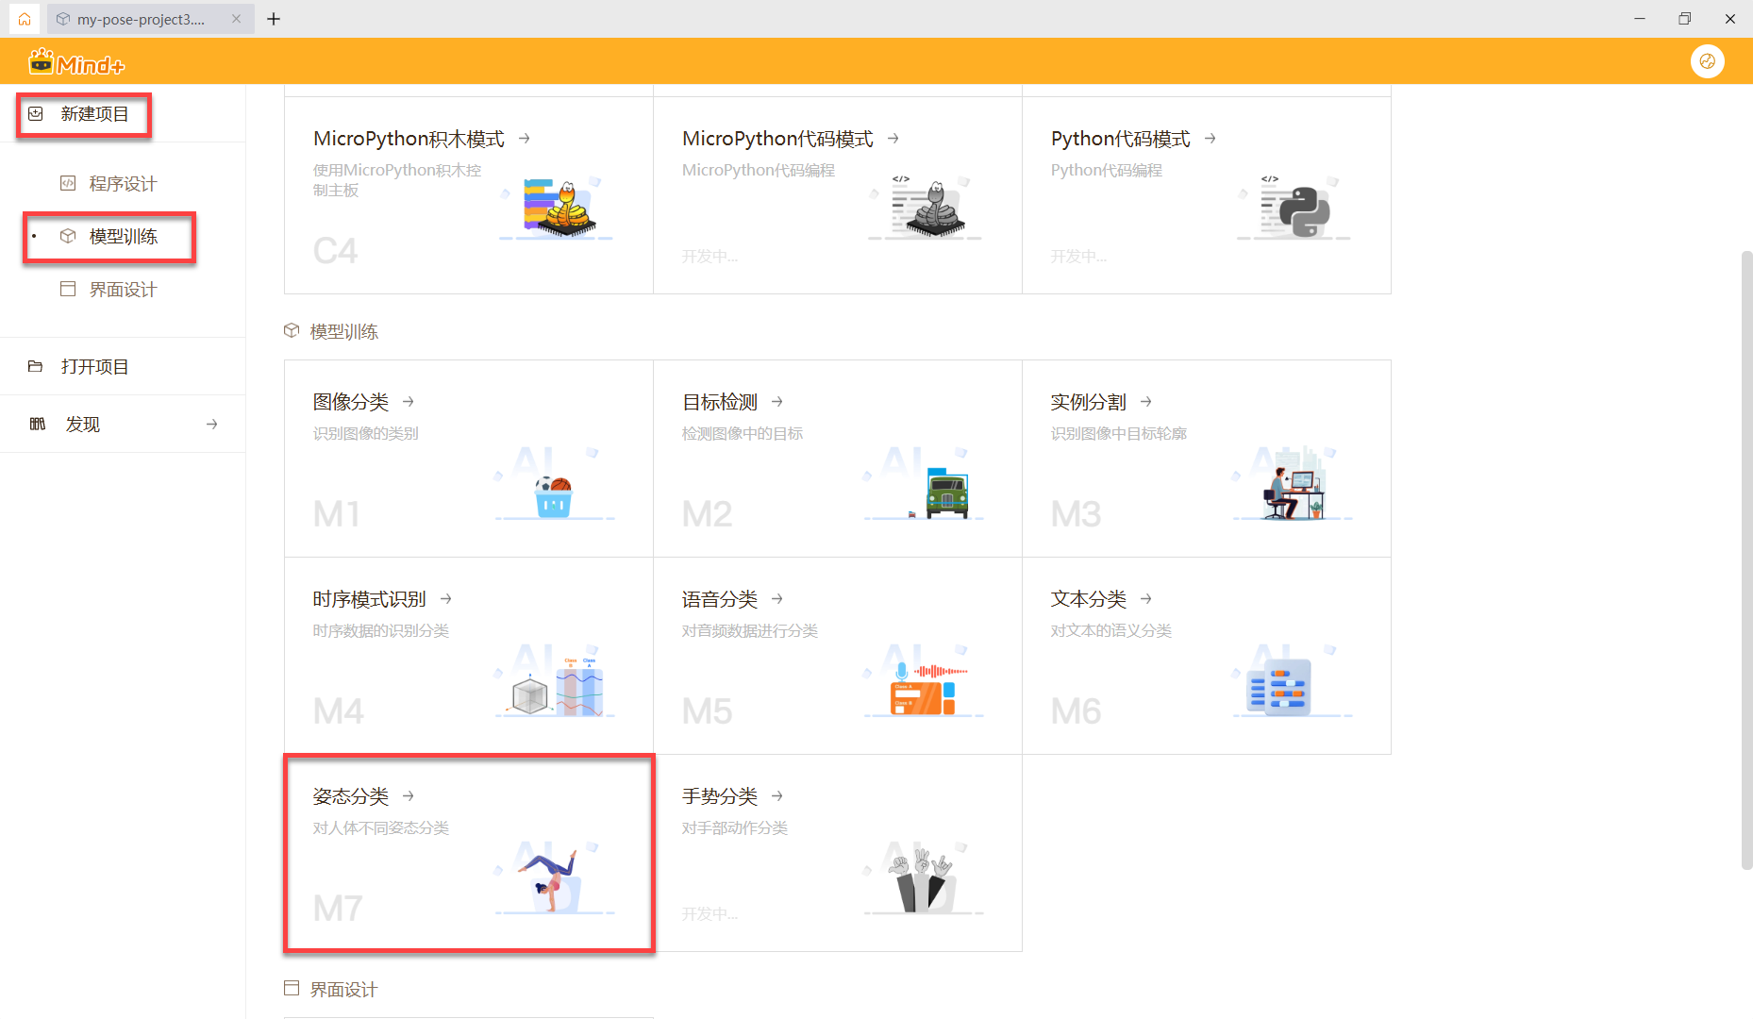The image size is (1753, 1019).
Task: Click the round icon in orange header
Action: coord(1707,61)
